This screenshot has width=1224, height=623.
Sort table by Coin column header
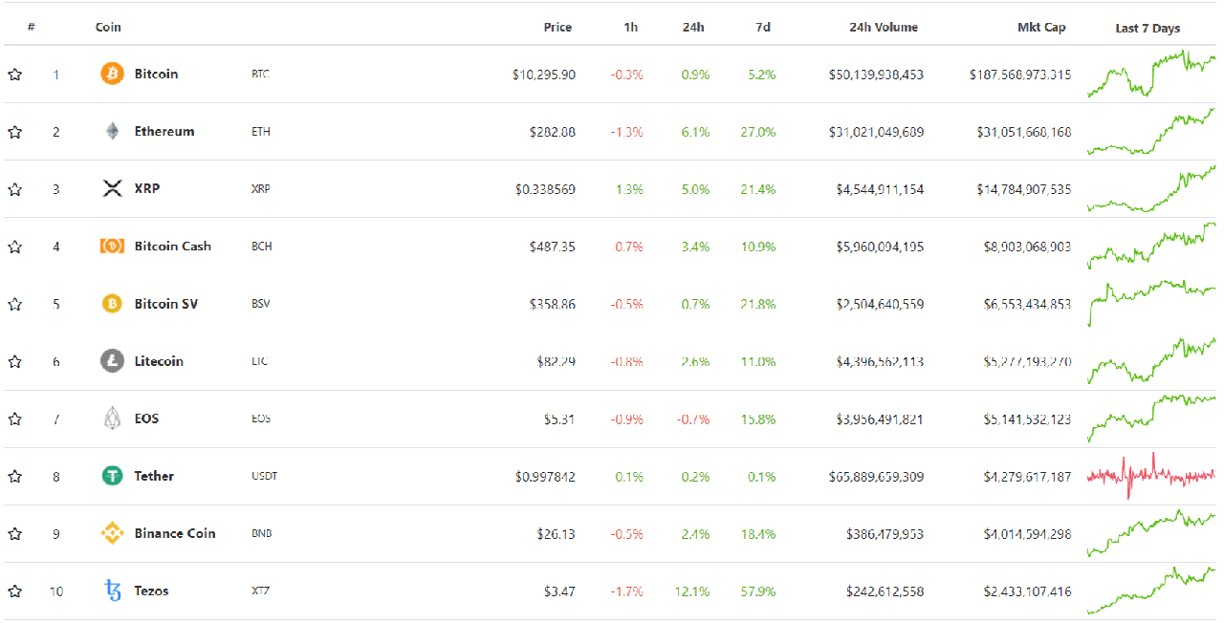point(108,27)
